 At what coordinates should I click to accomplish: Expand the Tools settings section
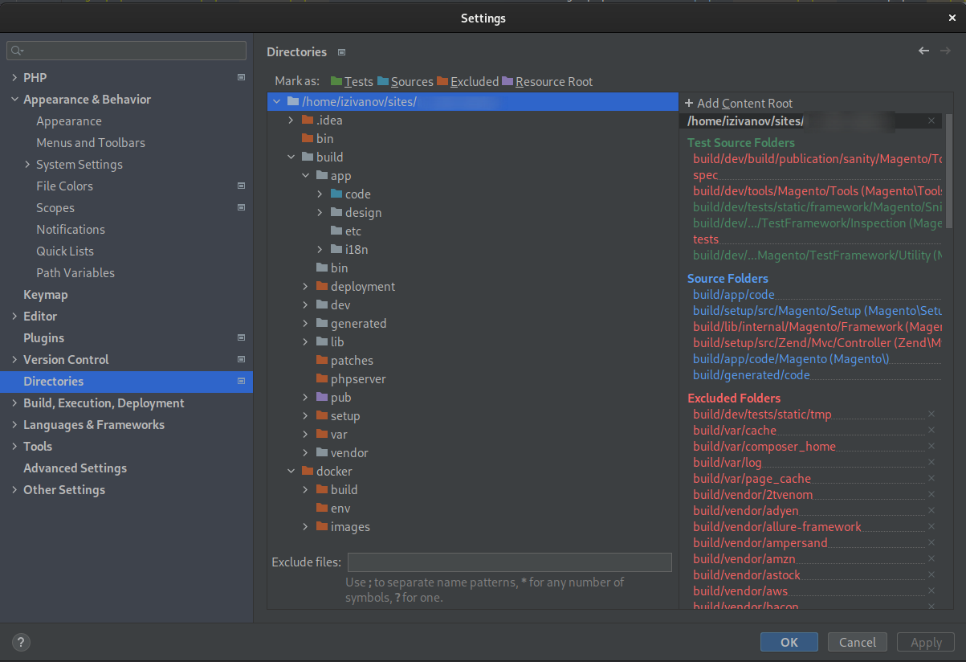pyautogui.click(x=14, y=446)
